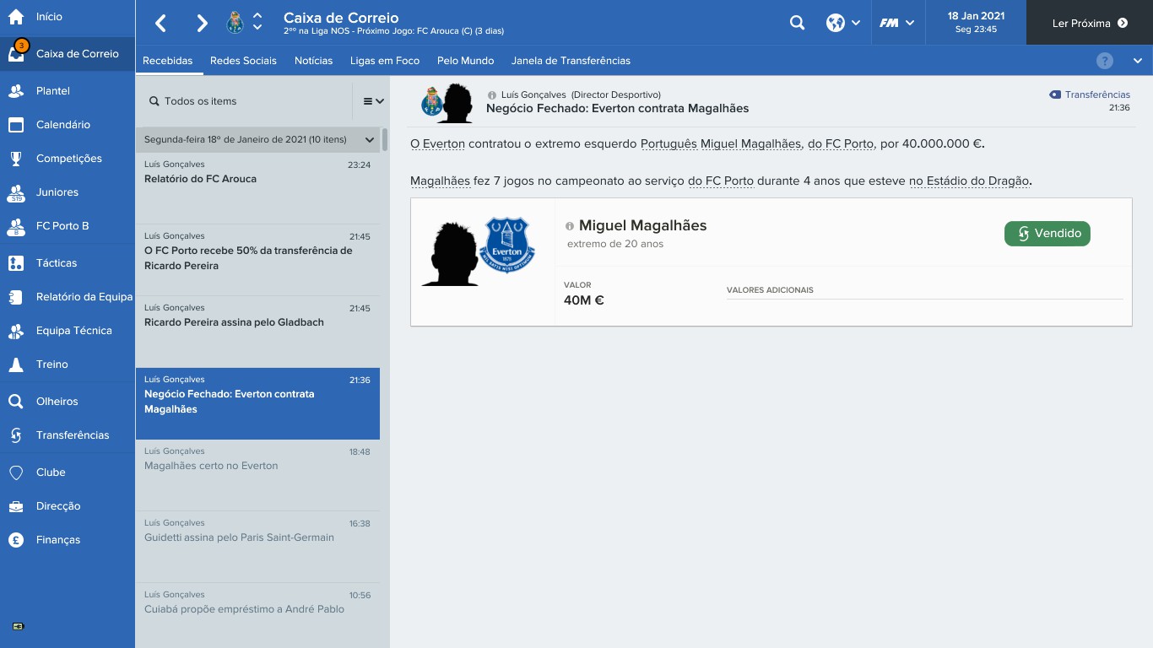Open the Clube shield icon

pos(16,472)
